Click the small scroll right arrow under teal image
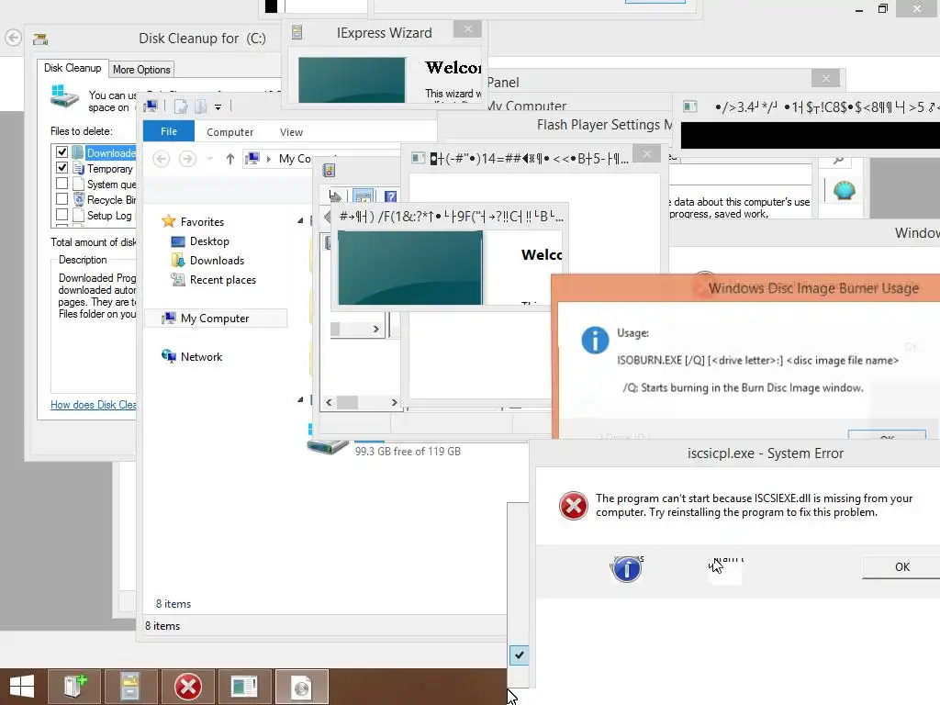 click(x=375, y=330)
